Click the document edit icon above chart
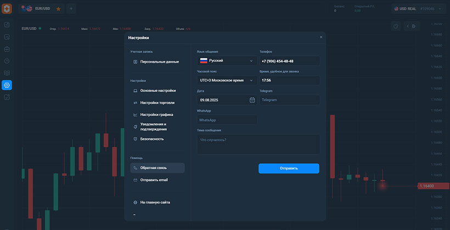The height and width of the screenshot is (230, 450). click(x=414, y=26)
